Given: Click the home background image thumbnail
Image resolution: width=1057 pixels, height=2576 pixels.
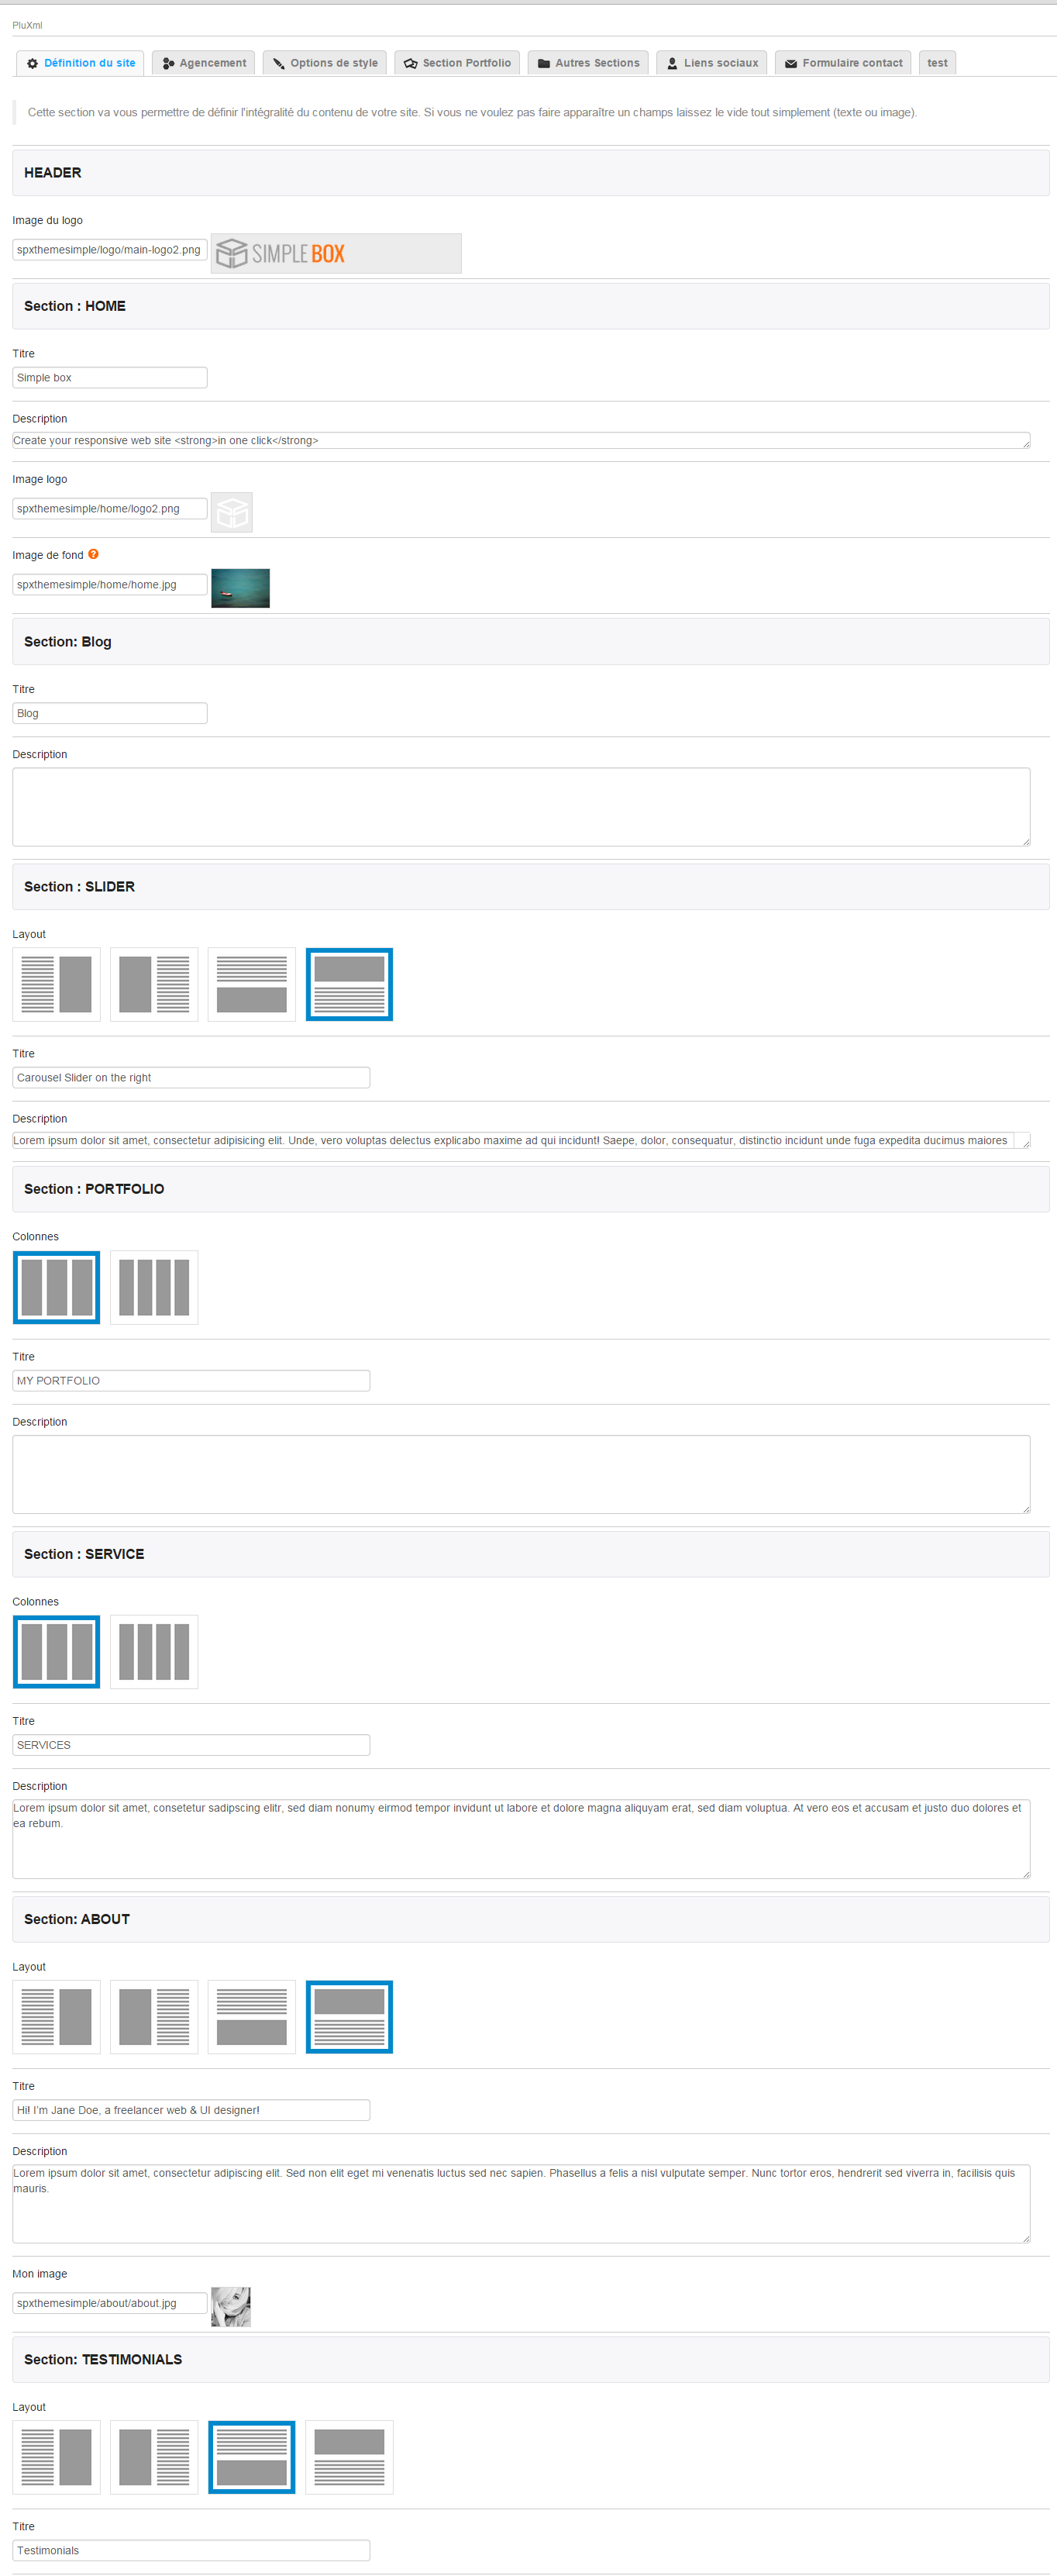Looking at the screenshot, I should tap(240, 588).
